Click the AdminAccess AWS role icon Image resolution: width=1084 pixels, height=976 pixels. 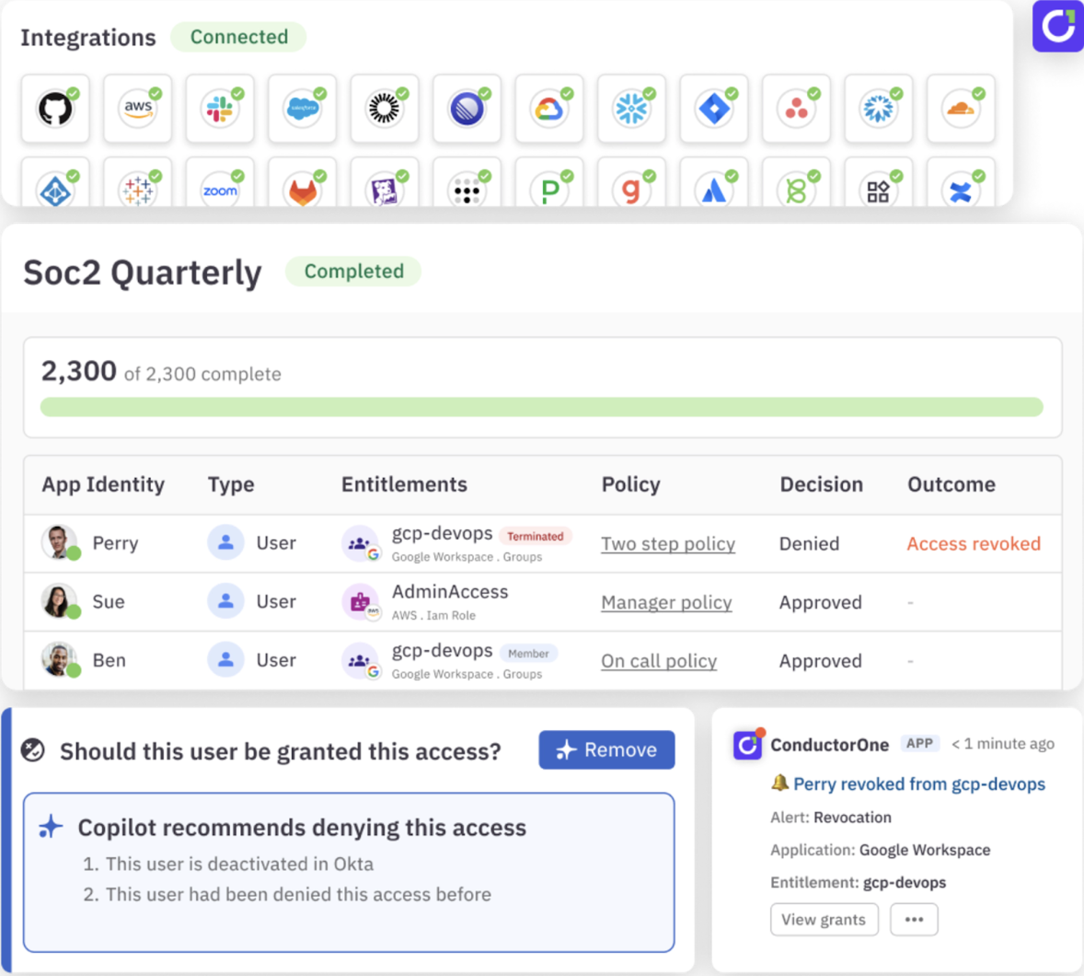pyautogui.click(x=360, y=602)
